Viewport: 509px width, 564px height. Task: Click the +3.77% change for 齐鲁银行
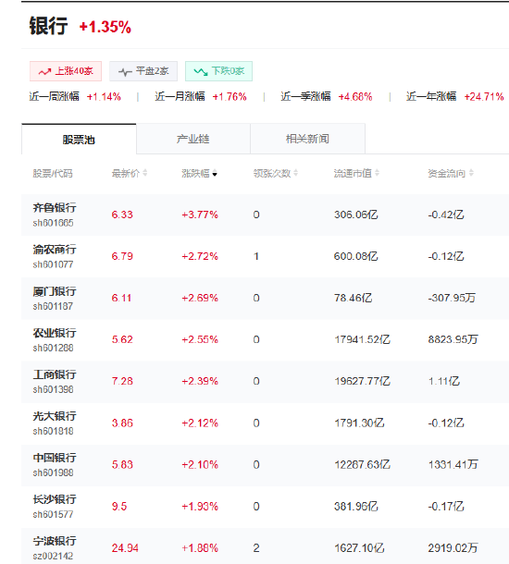pyautogui.click(x=200, y=215)
